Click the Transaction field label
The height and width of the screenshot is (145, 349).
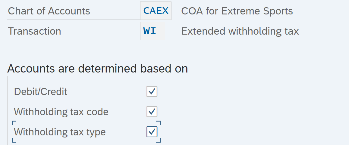34,31
